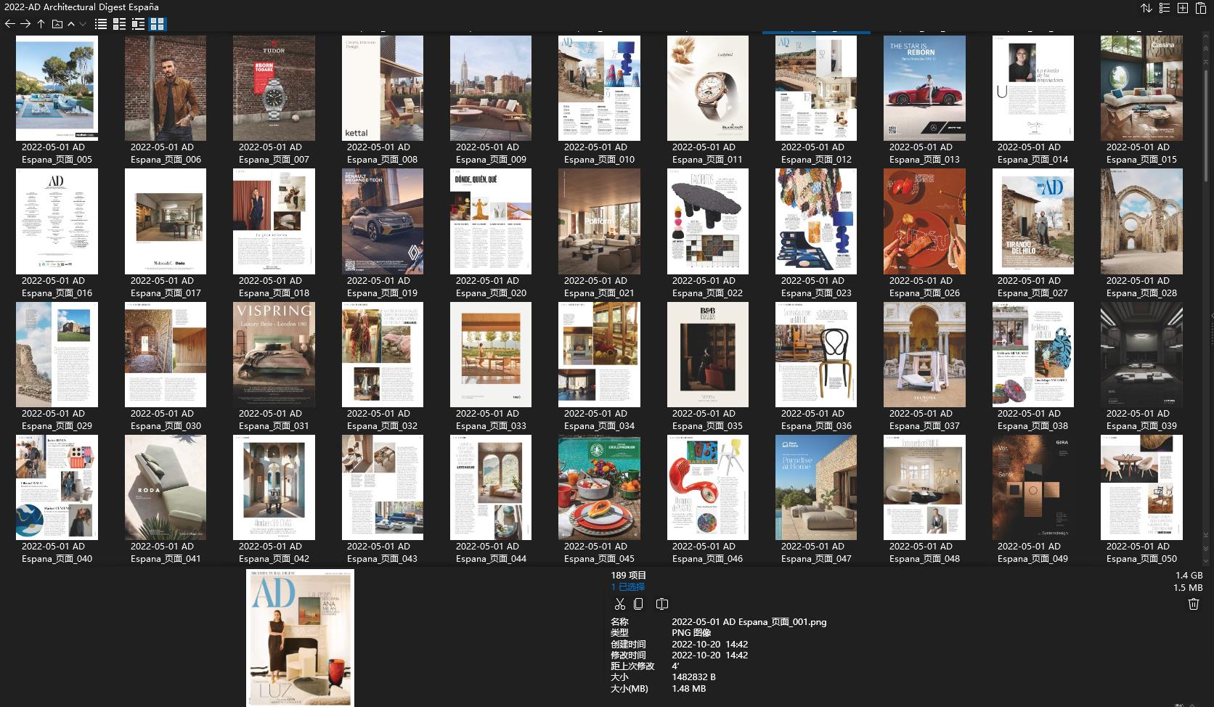
Task: Click the folder-up navigation icon
Action: tap(56, 24)
